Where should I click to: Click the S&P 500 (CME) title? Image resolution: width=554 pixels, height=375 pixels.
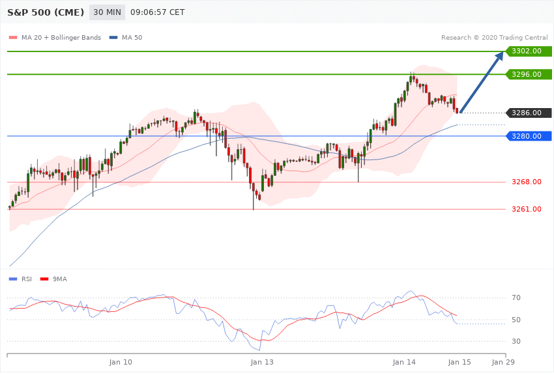[x=46, y=12]
